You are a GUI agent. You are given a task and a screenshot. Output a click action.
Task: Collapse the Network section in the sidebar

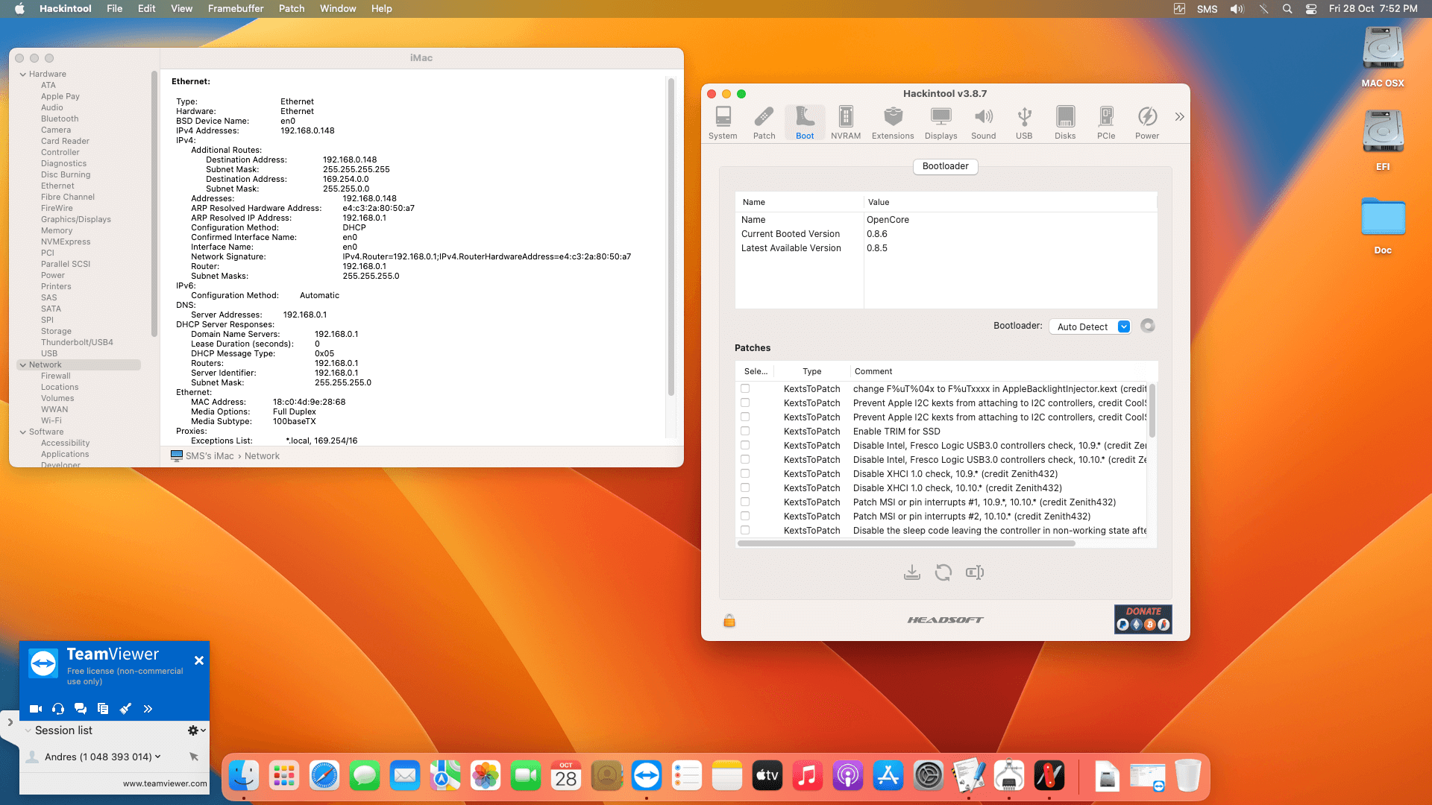click(x=22, y=364)
